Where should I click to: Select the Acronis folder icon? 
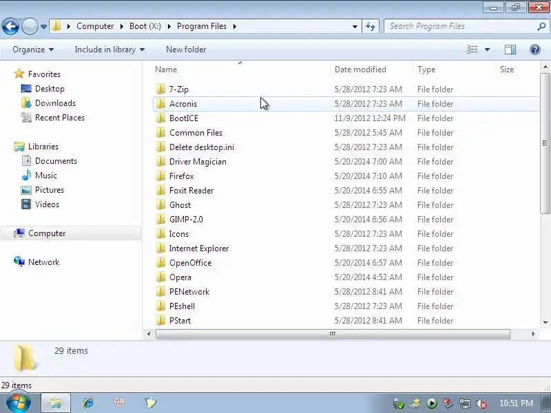coord(160,103)
